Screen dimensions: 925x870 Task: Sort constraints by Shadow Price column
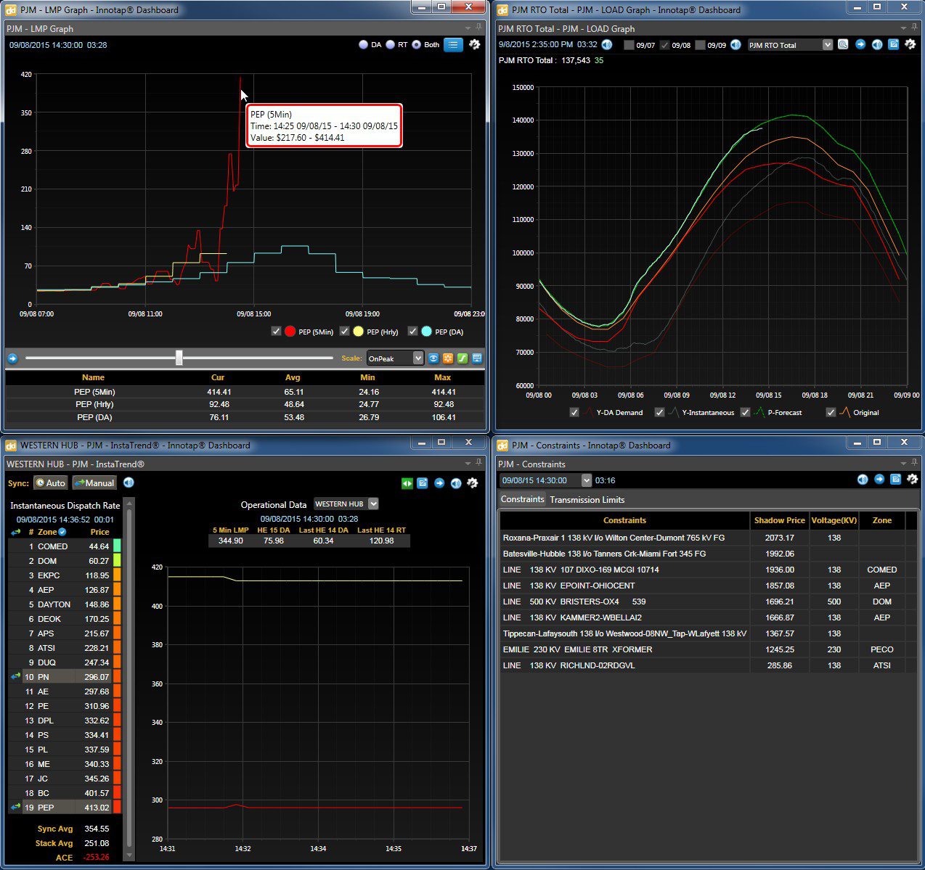[780, 520]
